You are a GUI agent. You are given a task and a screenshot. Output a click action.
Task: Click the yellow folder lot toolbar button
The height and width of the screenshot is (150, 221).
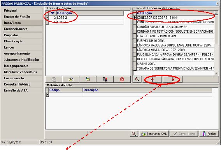71,80
